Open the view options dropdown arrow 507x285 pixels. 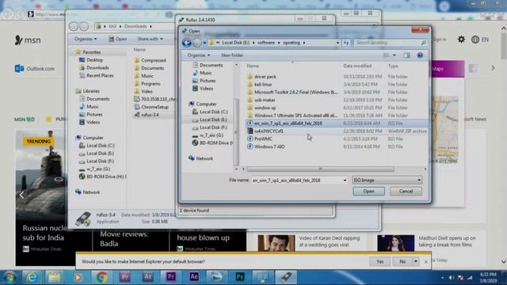[395, 55]
